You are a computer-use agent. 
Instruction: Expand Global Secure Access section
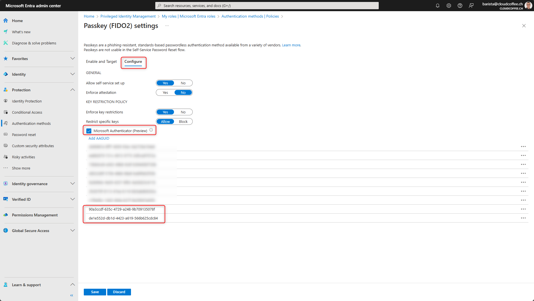(x=73, y=231)
